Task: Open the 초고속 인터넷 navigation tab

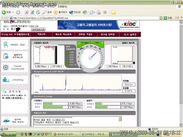Action: click(x=108, y=34)
